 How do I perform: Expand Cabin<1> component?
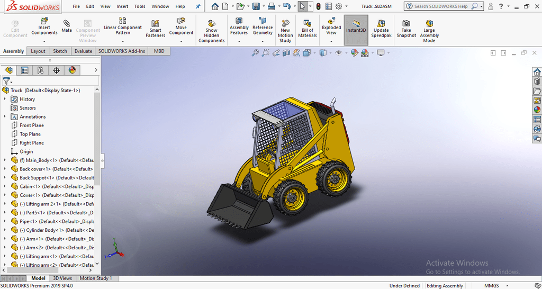4,186
